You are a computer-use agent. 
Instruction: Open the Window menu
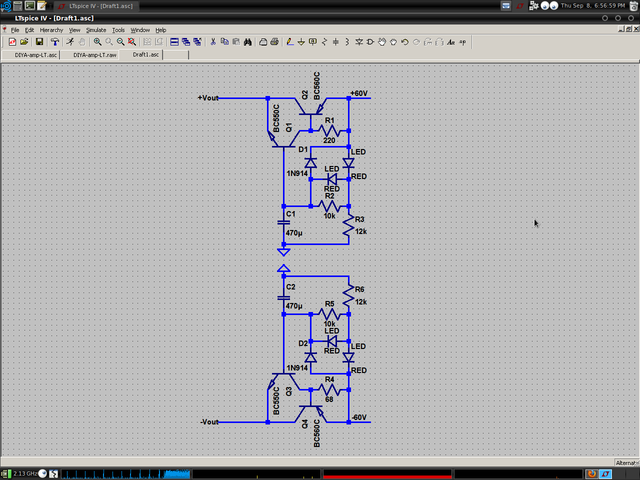(140, 30)
